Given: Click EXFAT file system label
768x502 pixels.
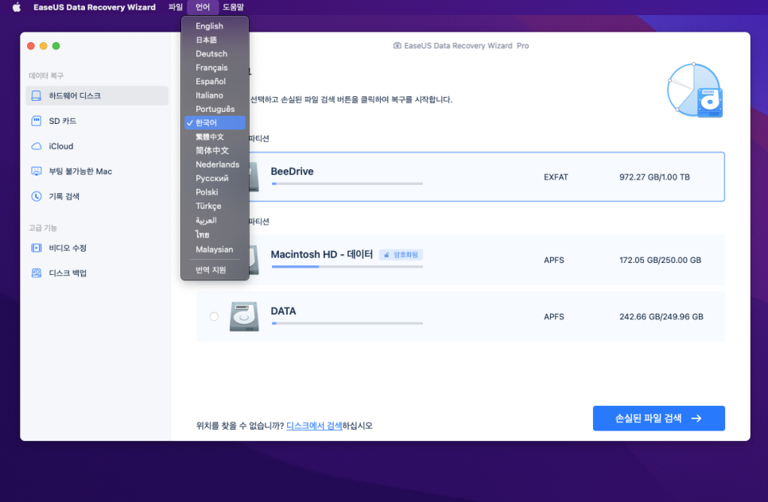Looking at the screenshot, I should [556, 177].
